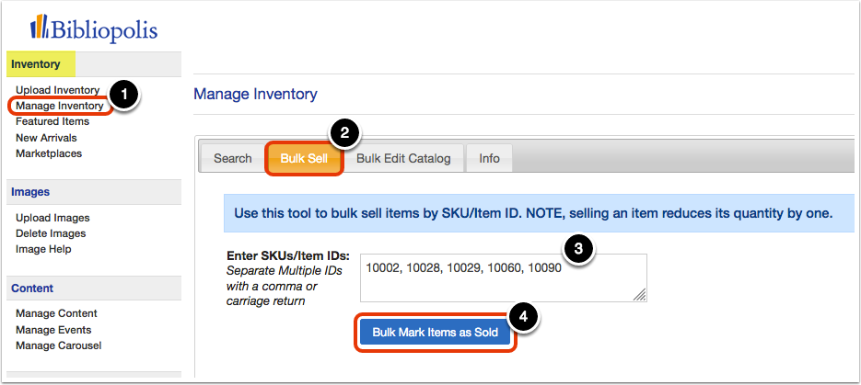Click the text area resize handle
This screenshot has width=861, height=385.
[x=640, y=295]
